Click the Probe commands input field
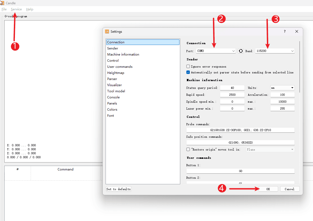This screenshot has height=221, width=313. pos(240,130)
